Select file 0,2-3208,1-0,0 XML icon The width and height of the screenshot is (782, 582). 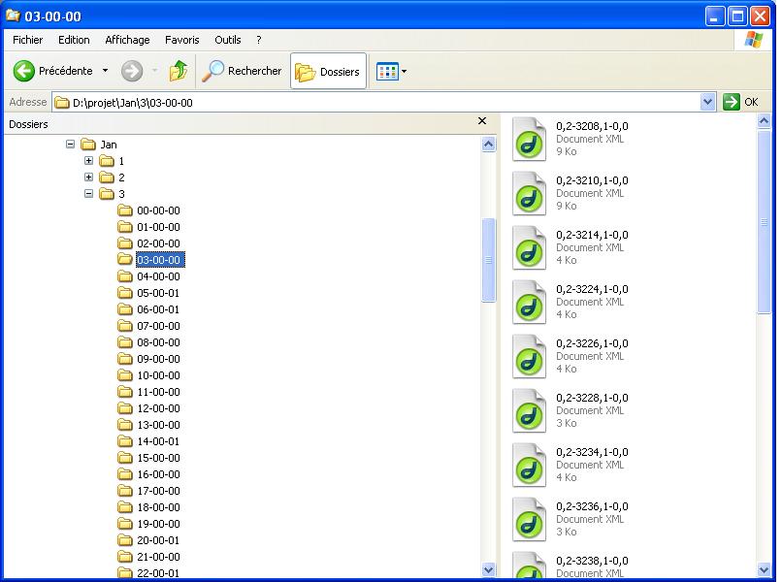tap(529, 139)
